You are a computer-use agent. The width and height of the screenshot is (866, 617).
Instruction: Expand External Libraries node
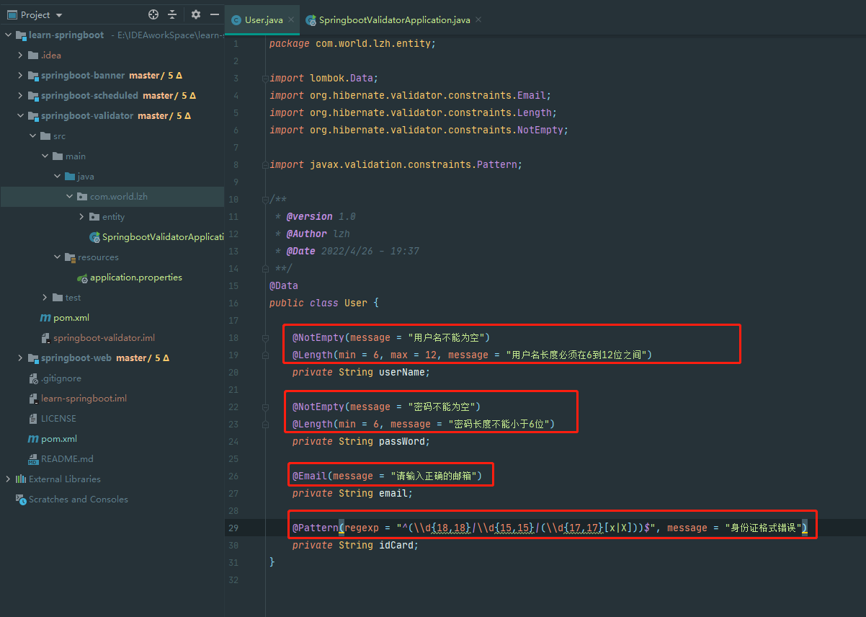click(9, 479)
